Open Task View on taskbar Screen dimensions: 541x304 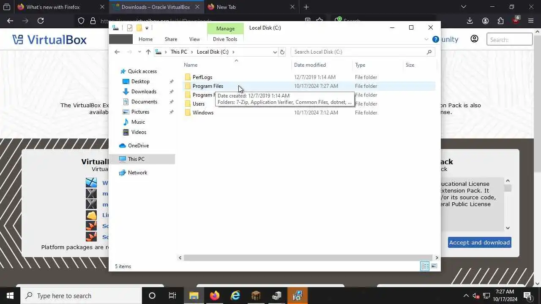(x=172, y=296)
